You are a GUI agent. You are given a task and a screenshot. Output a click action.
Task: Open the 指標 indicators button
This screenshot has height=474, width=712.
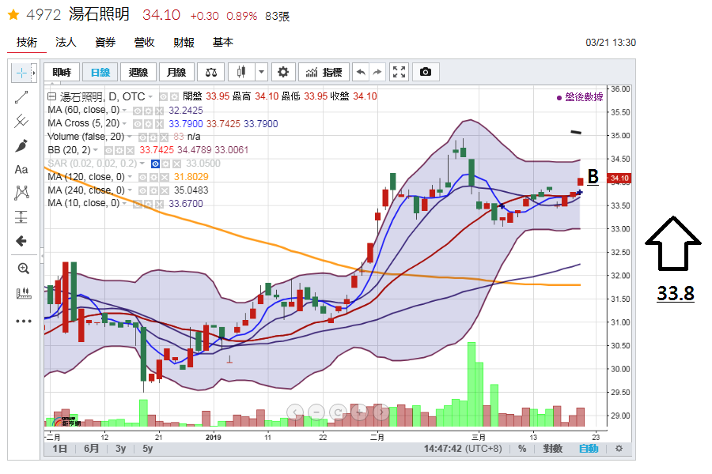324,72
